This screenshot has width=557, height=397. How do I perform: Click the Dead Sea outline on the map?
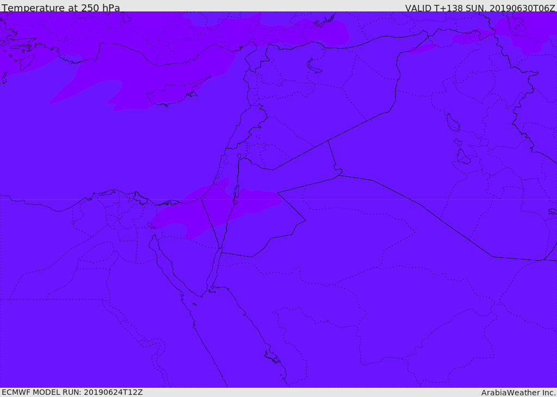[x=236, y=194]
